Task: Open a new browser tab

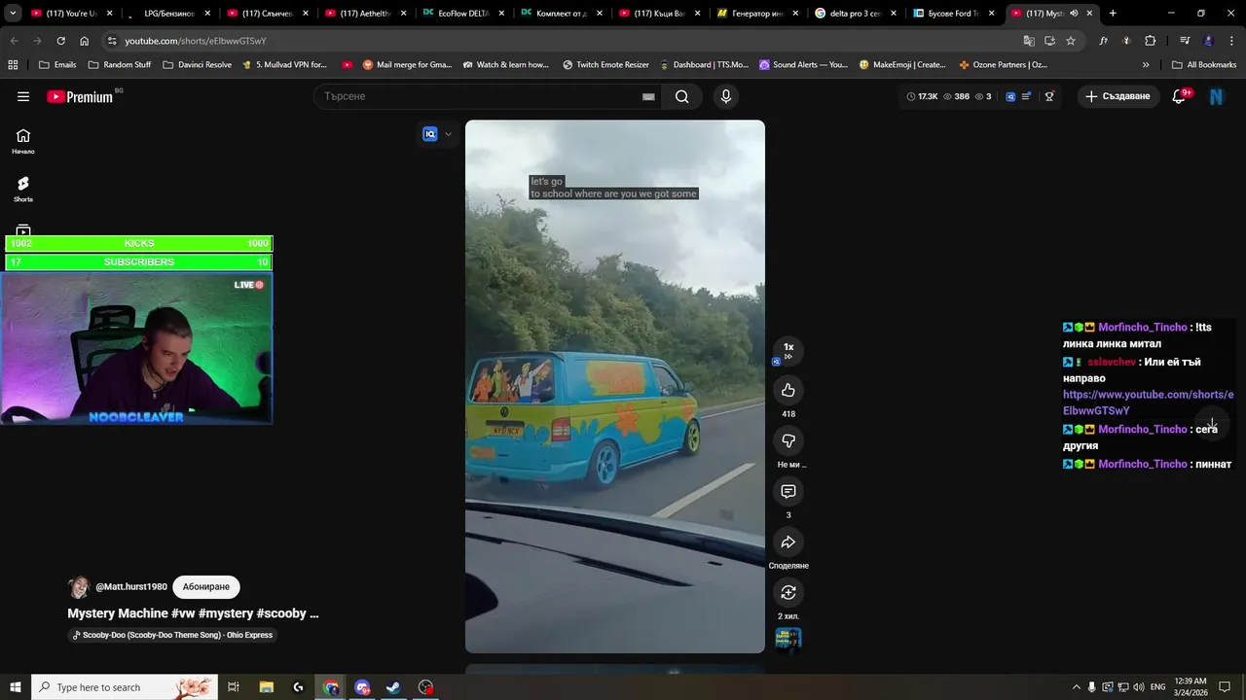Action: [1113, 14]
